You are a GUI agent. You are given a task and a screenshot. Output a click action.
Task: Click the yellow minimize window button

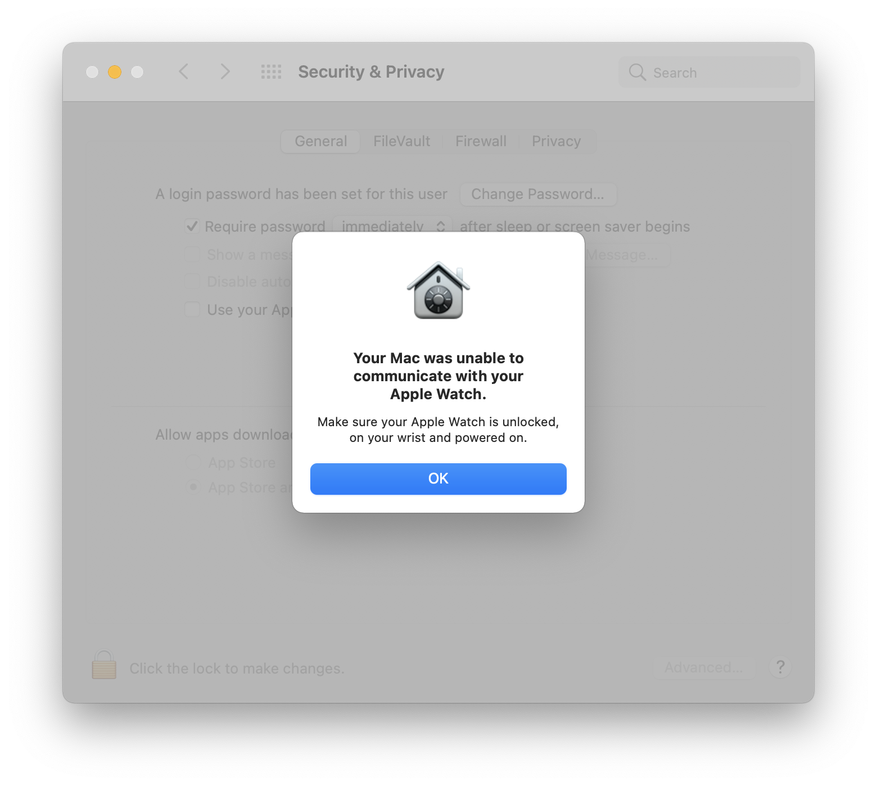tap(115, 72)
